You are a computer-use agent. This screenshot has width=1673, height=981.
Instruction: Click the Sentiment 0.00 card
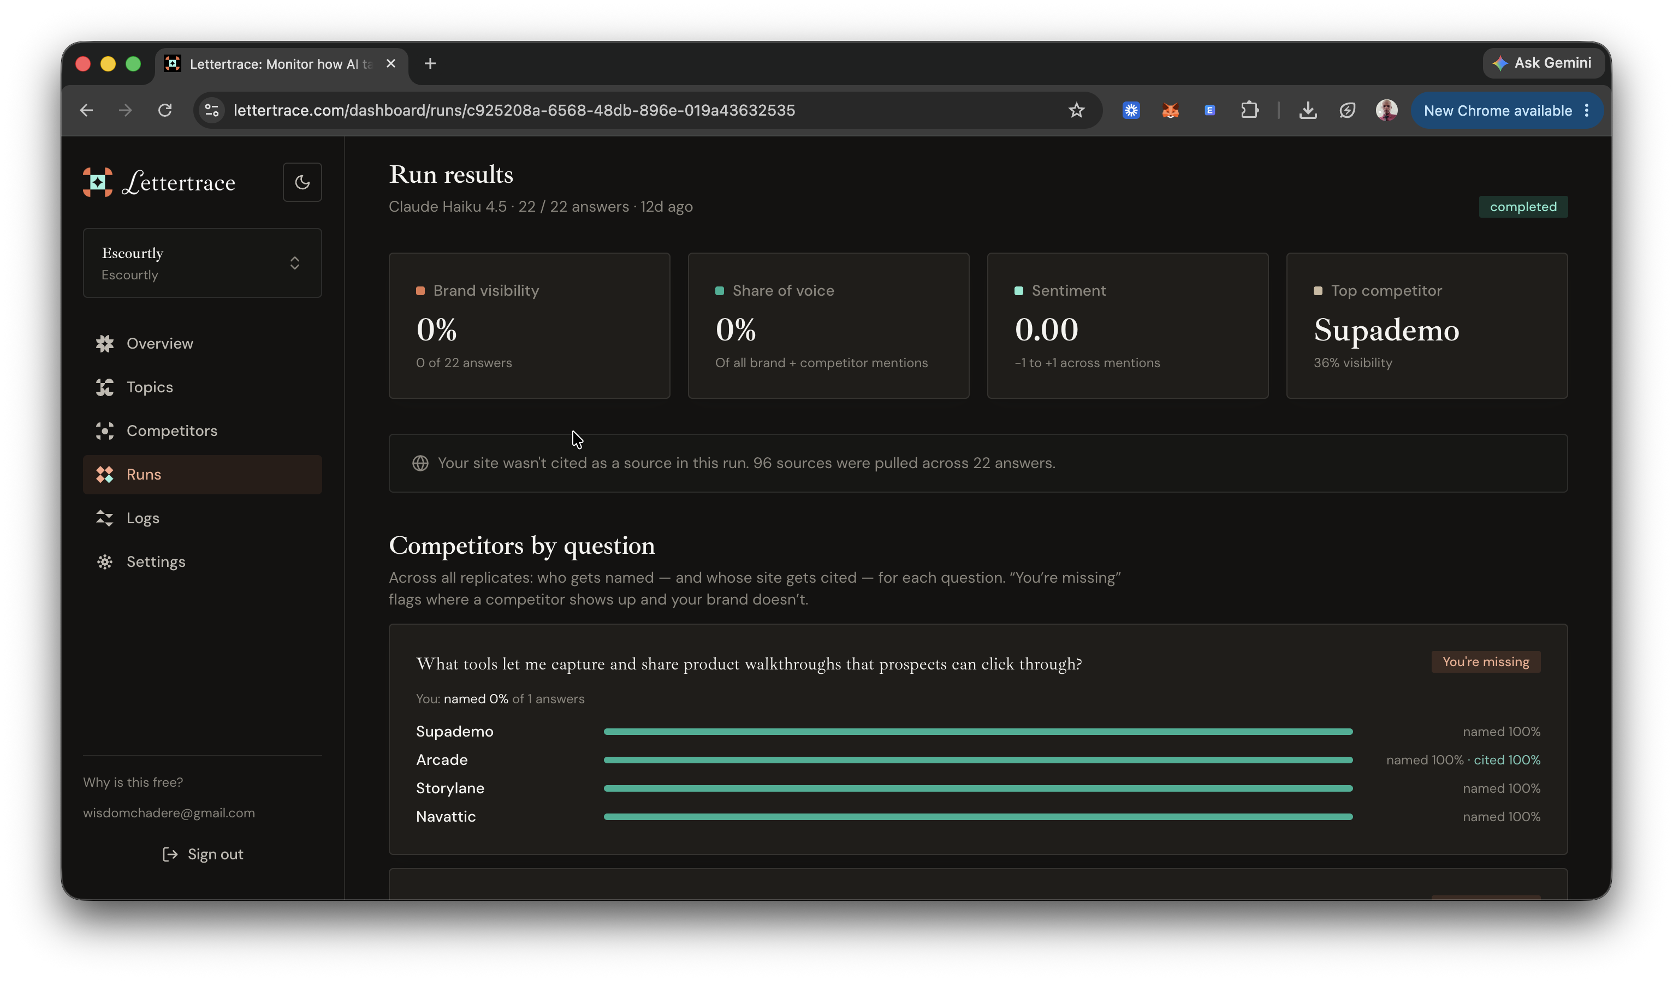pyautogui.click(x=1128, y=326)
